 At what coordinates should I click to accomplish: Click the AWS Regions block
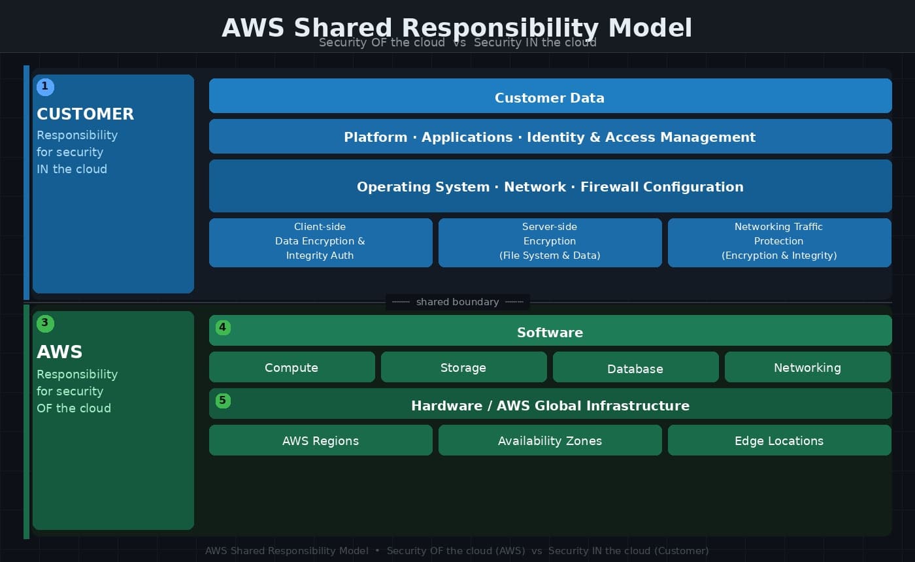[320, 440]
